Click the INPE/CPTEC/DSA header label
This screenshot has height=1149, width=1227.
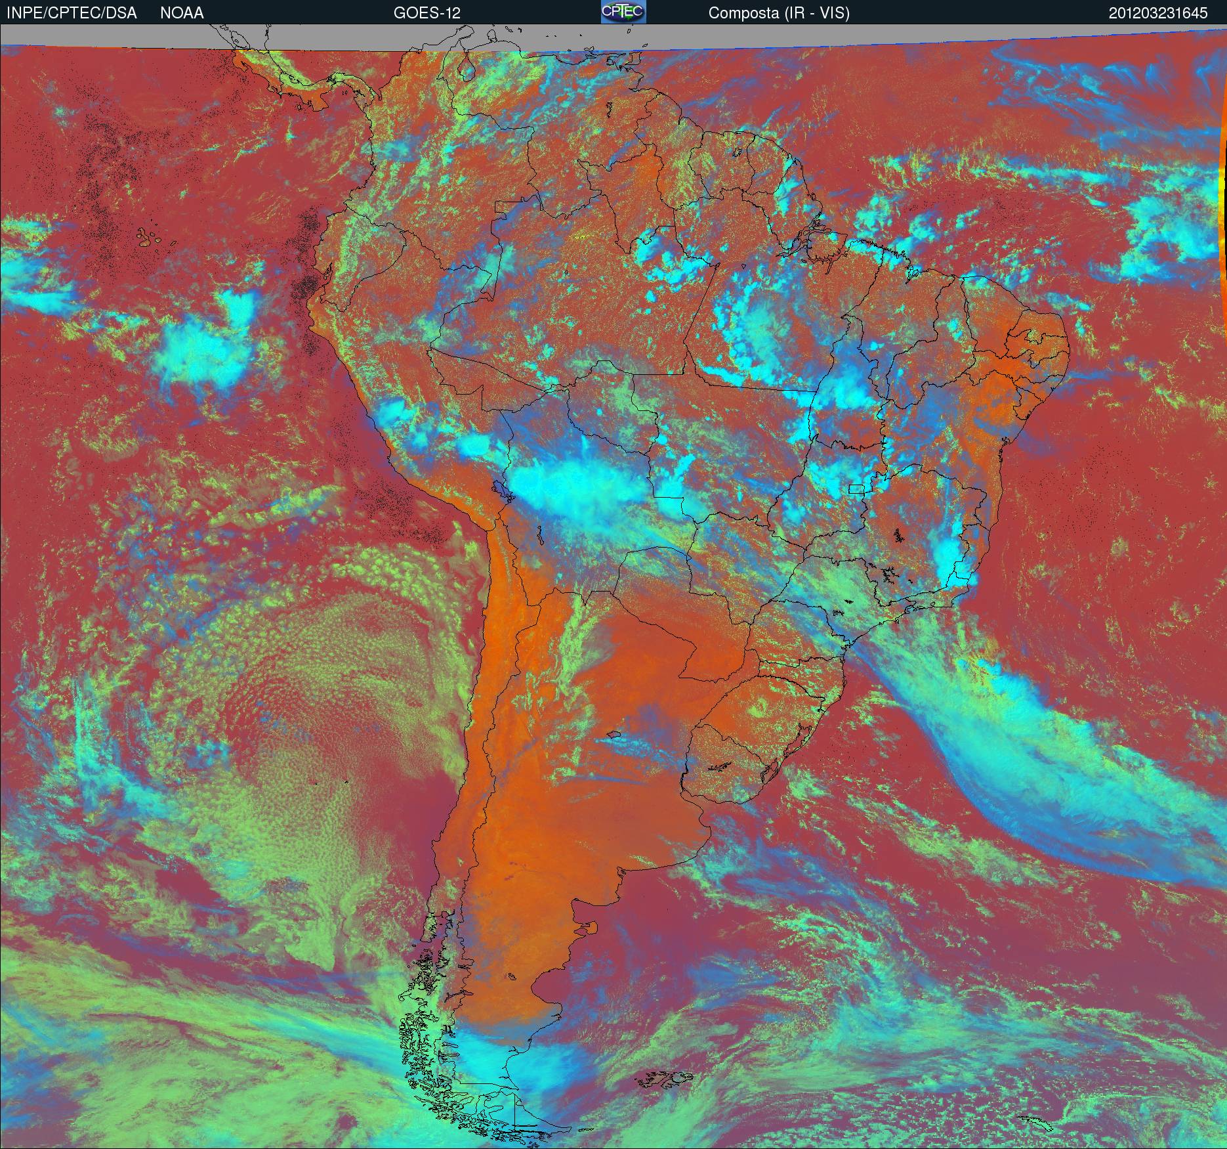72,12
